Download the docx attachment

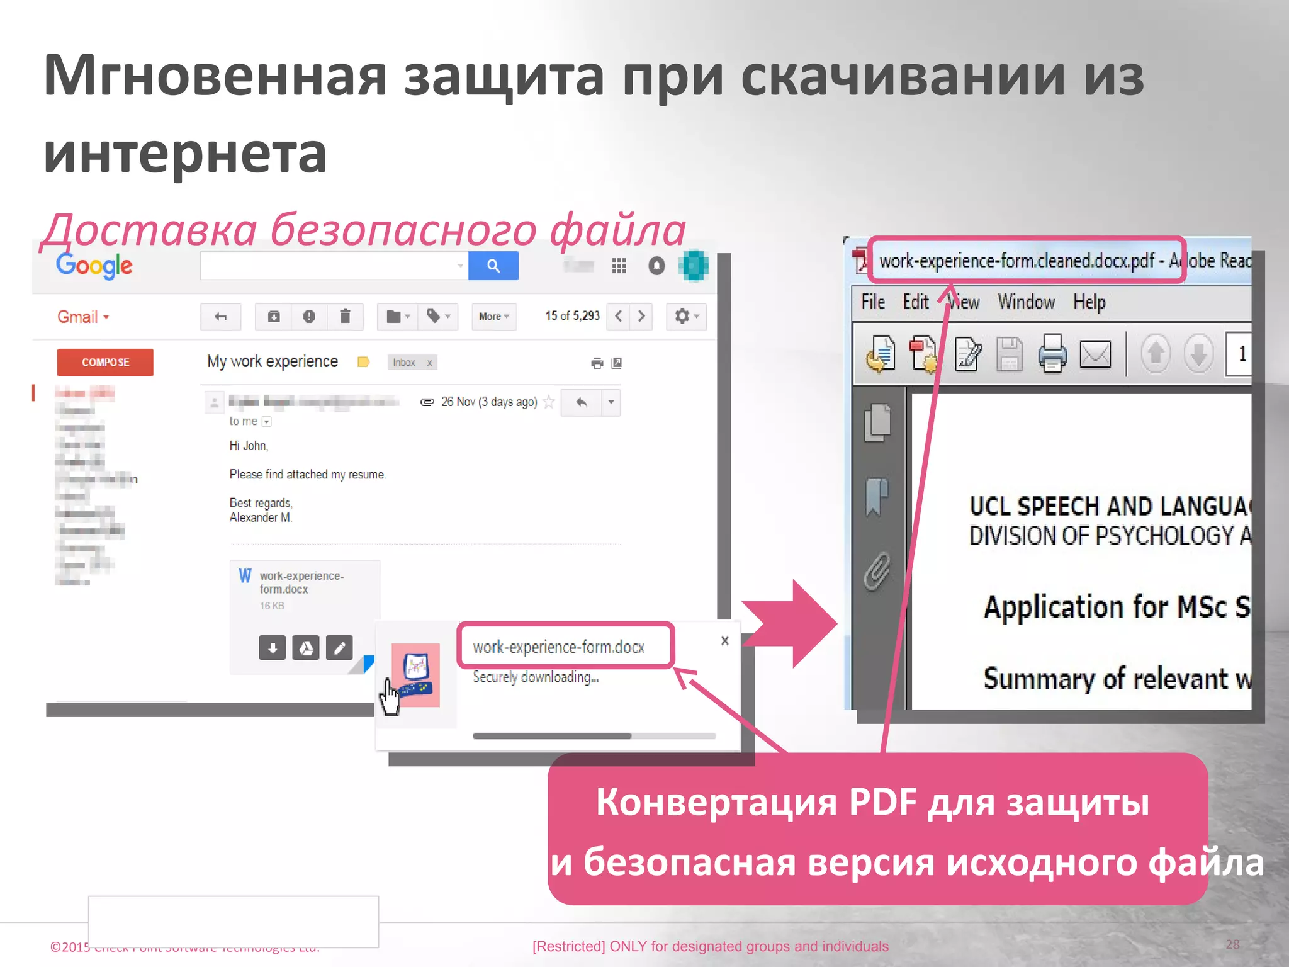point(272,647)
